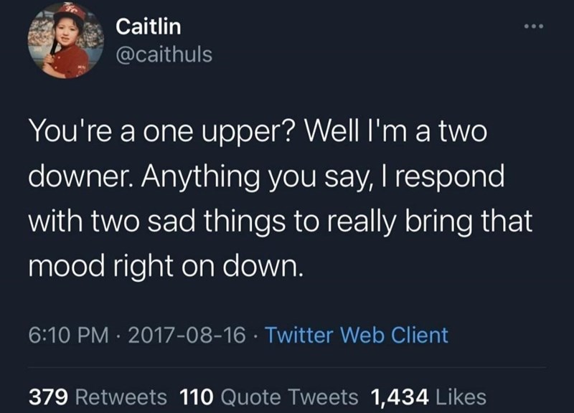Click Caitlin's profile avatar photo
The image size is (574, 413).
(65, 42)
